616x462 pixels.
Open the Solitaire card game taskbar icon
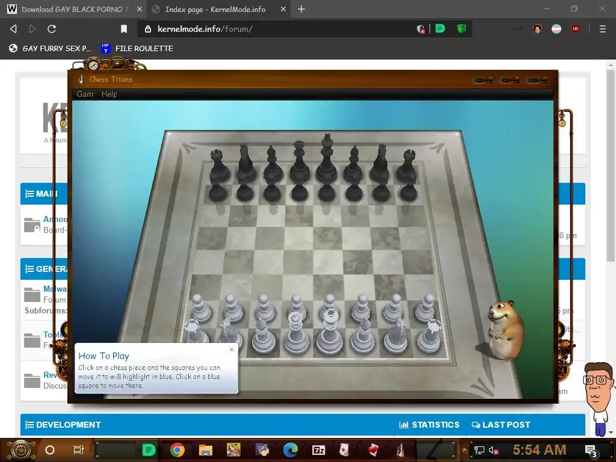click(x=345, y=450)
